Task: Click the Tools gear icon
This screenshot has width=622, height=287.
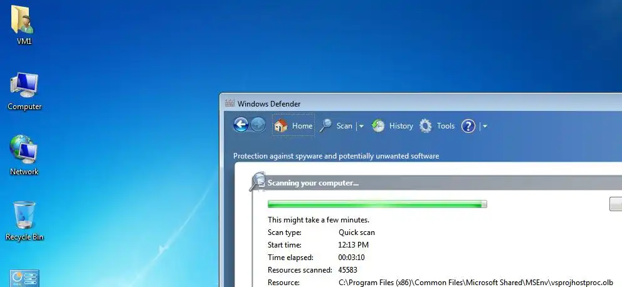Action: pos(426,126)
